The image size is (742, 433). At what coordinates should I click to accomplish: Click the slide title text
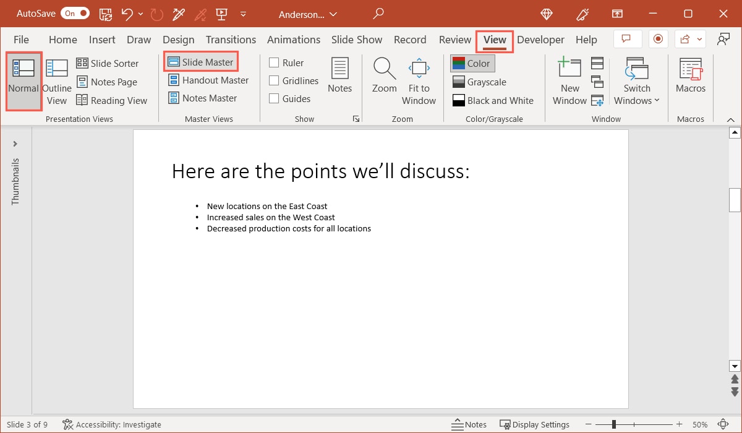point(320,171)
